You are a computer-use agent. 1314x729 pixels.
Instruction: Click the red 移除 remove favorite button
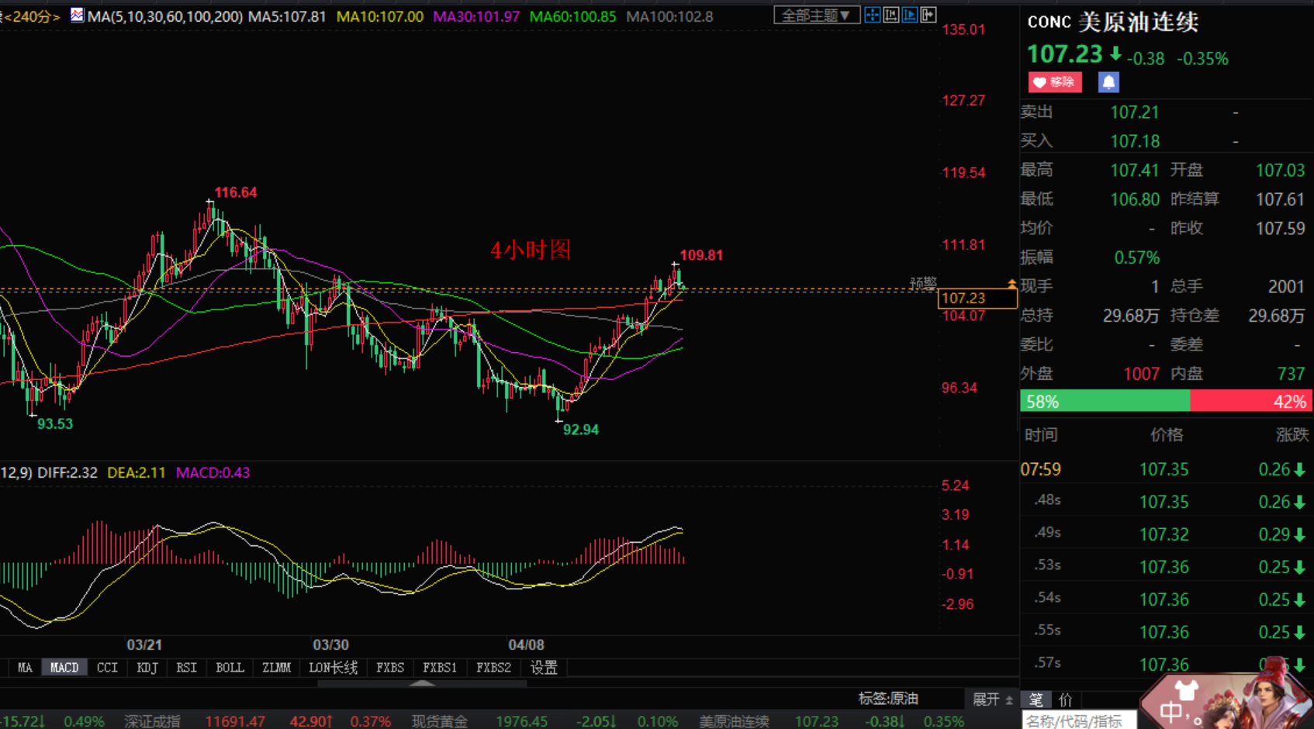pos(1055,82)
